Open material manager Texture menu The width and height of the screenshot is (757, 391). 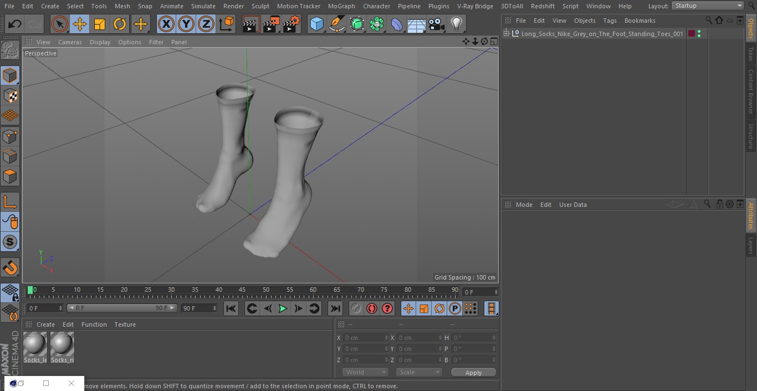[125, 324]
